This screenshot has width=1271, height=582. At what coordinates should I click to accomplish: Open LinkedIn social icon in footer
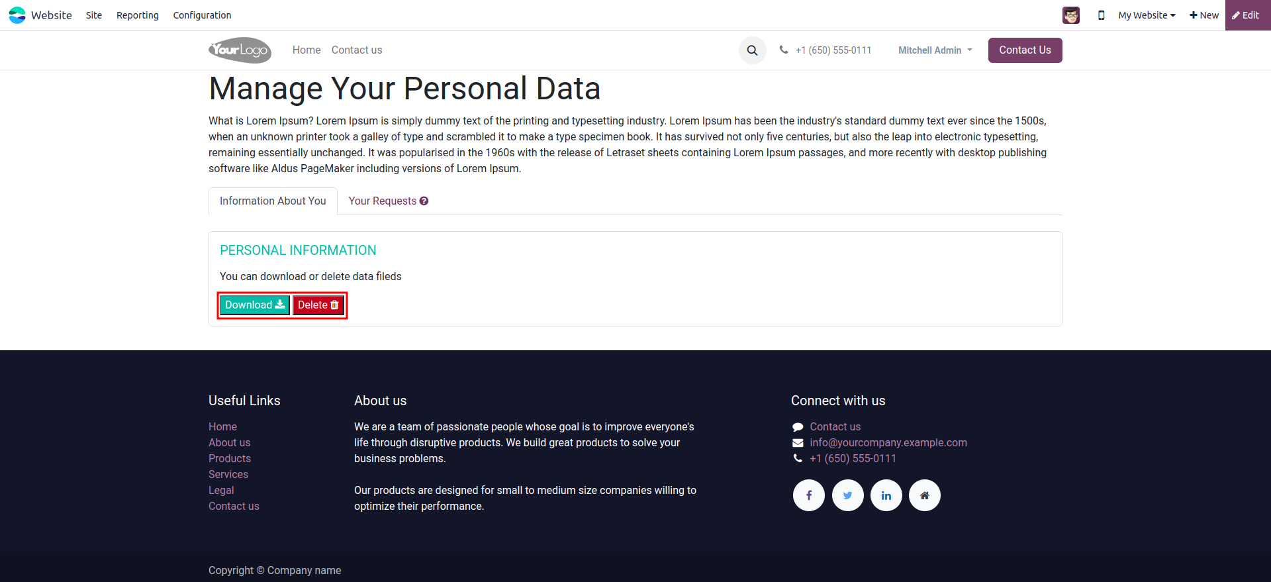click(886, 495)
